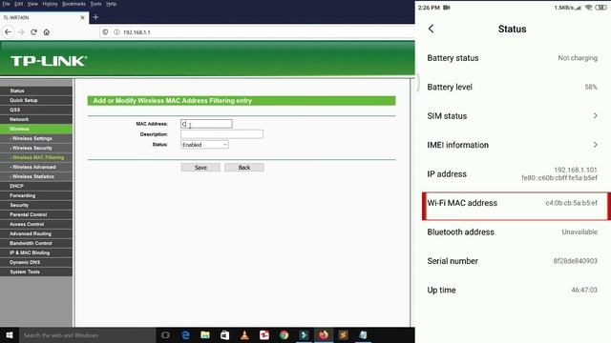Click the site info icon beside URL

pyautogui.click(x=116, y=32)
